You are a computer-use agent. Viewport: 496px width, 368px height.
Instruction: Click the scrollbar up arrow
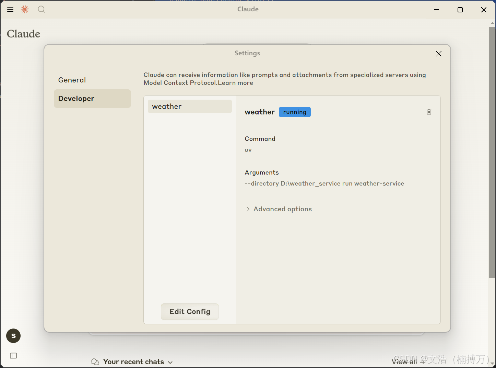tap(492, 23)
